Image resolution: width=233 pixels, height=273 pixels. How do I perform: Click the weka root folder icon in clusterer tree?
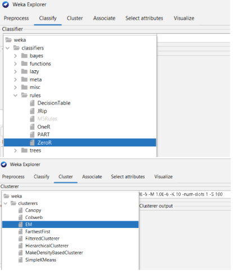click(x=6, y=196)
